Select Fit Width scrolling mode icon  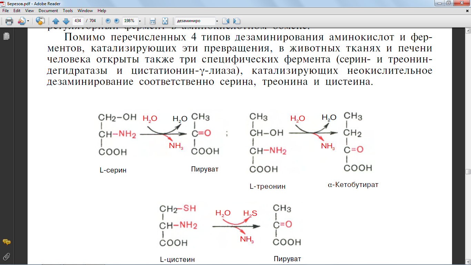pos(153,21)
